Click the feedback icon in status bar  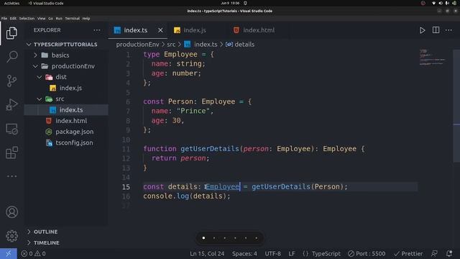[x=434, y=253]
